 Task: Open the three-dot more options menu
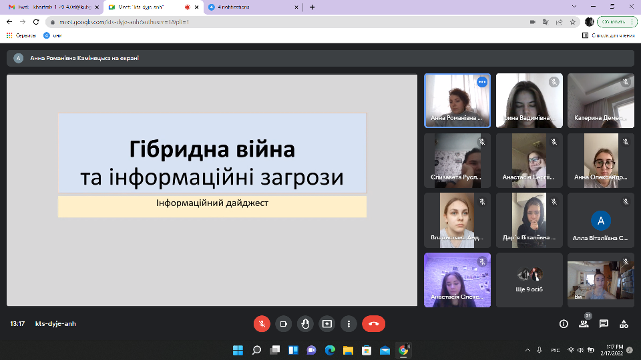click(349, 324)
